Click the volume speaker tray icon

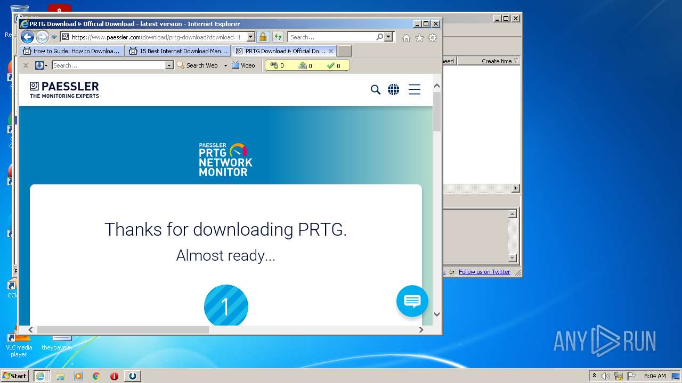606,376
